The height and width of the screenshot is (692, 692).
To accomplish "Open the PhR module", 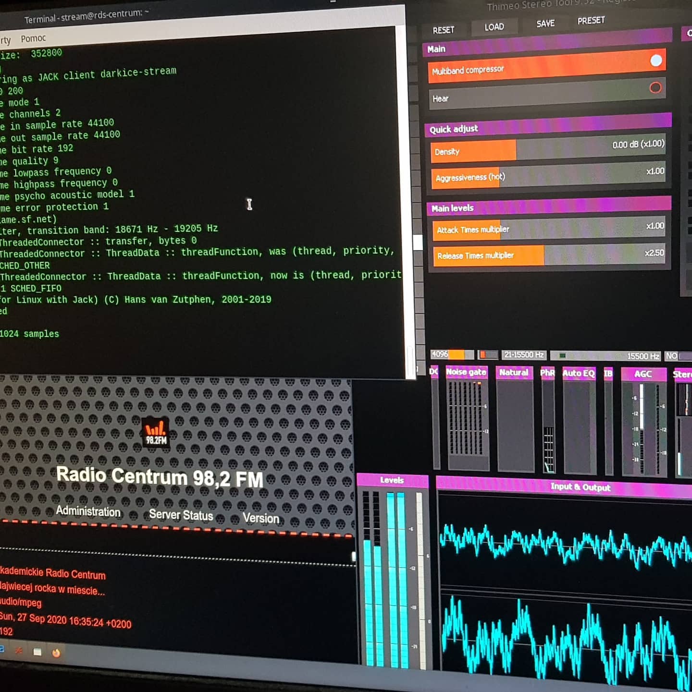I will coord(547,373).
